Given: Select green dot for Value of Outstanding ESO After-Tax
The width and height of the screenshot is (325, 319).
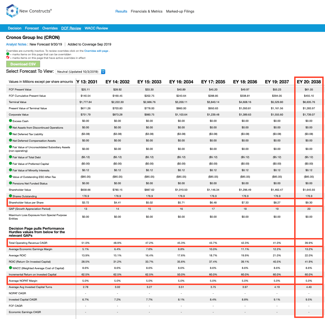Looking at the screenshot, I should coord(10,177).
